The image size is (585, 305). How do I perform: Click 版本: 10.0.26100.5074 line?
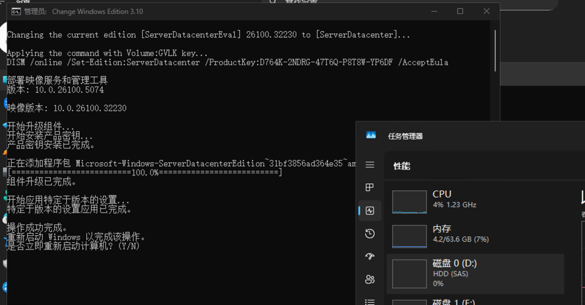point(55,90)
